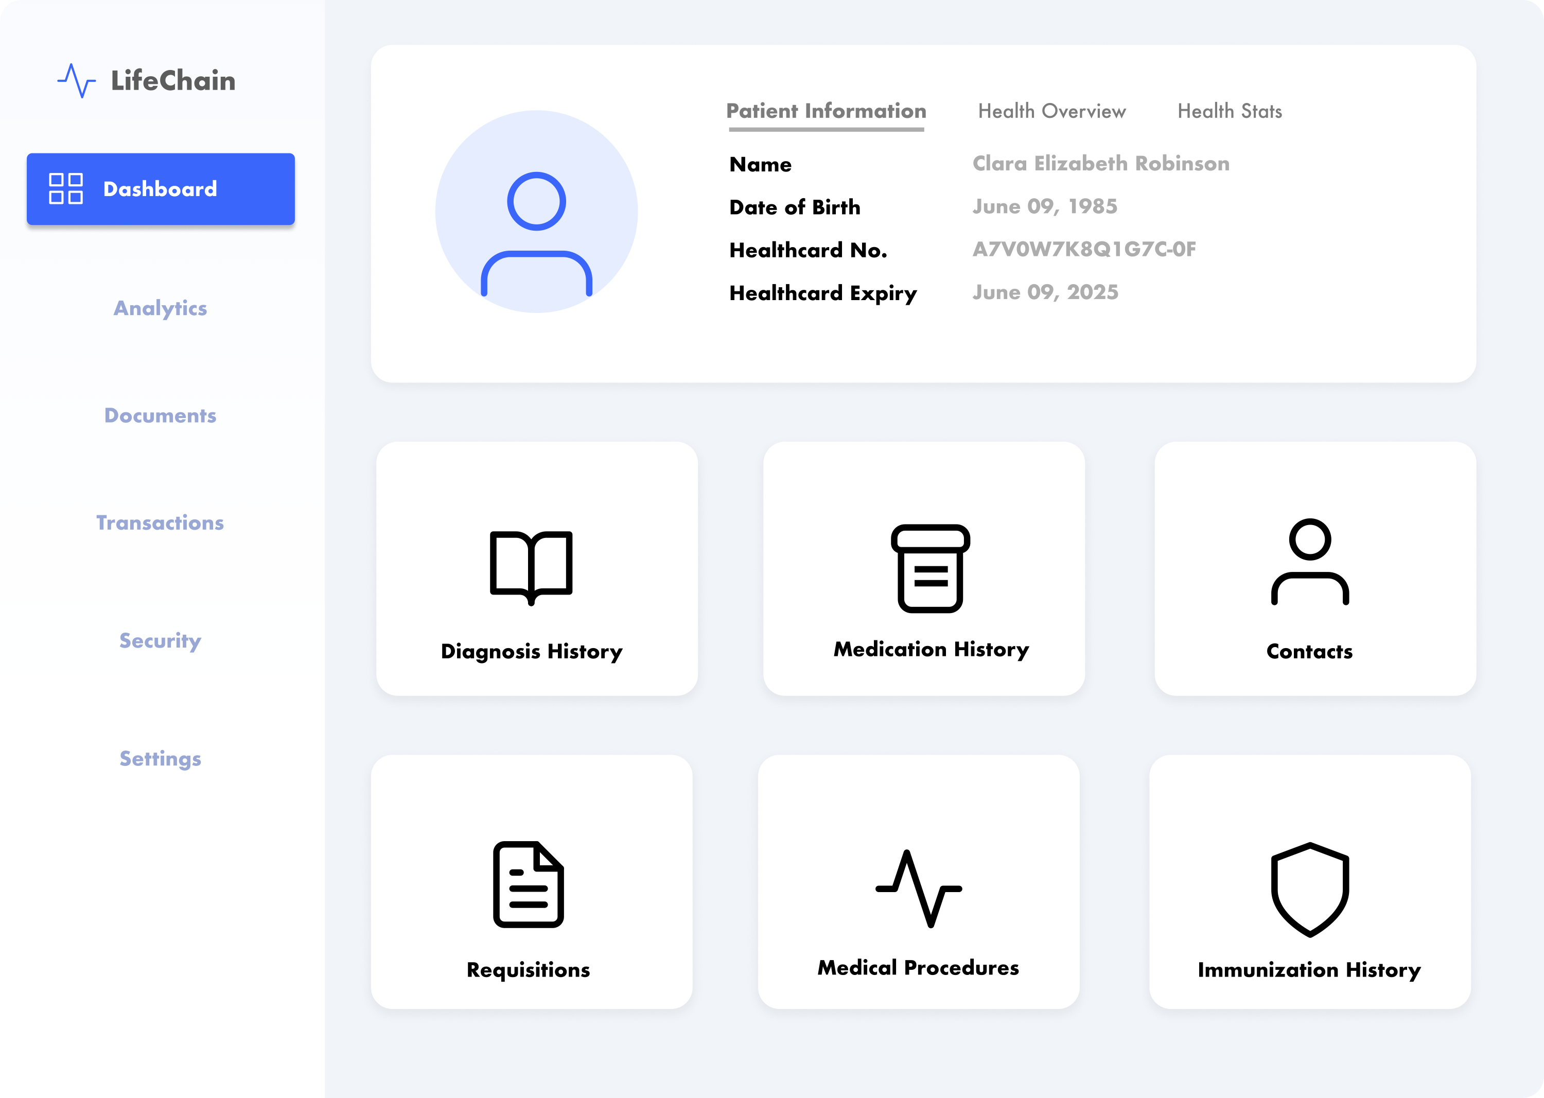Open Settings from the sidebar

point(160,759)
